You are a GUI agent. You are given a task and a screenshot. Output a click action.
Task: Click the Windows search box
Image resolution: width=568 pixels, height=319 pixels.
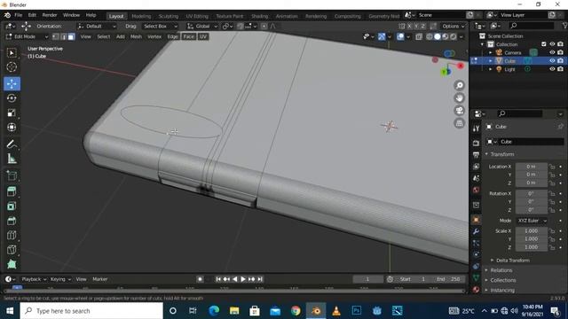pos(91,311)
